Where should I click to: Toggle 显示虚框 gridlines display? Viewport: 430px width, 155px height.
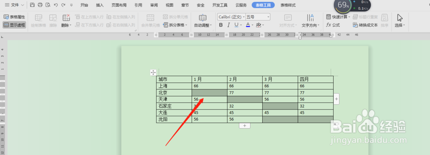click(x=14, y=25)
